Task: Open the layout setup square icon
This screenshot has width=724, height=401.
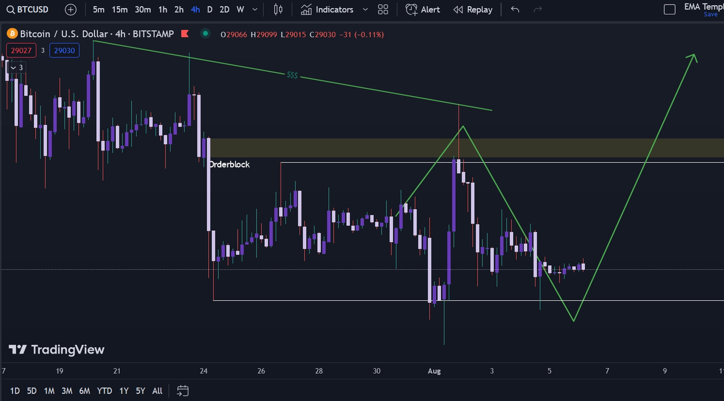Action: pos(669,10)
